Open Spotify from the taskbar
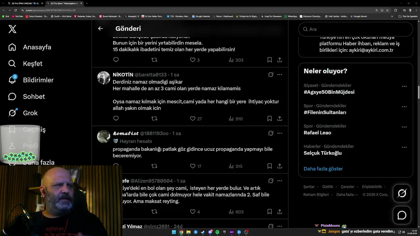The width and height of the screenshot is (420, 236). coord(218,232)
